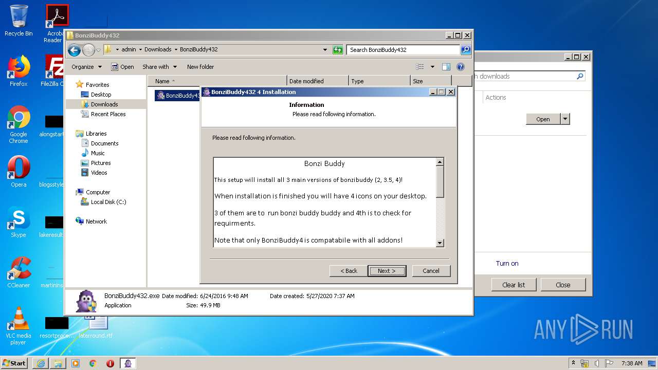Open Action Center flag icon
658x370 pixels.
(x=609, y=363)
